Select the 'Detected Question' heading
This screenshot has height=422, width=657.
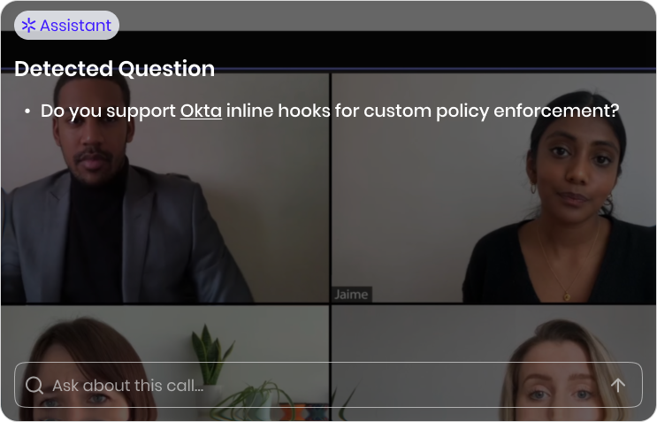coord(114,69)
